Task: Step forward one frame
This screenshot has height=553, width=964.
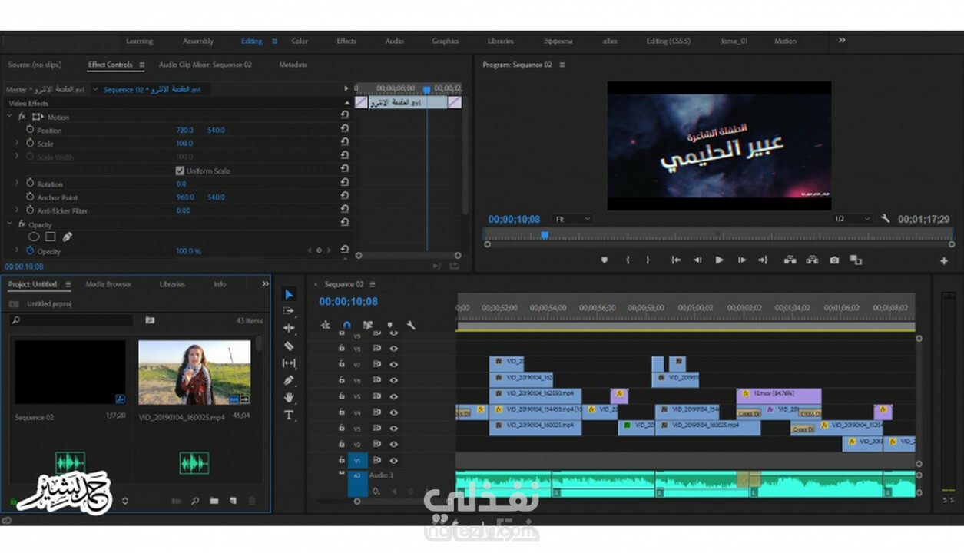Action: [741, 260]
